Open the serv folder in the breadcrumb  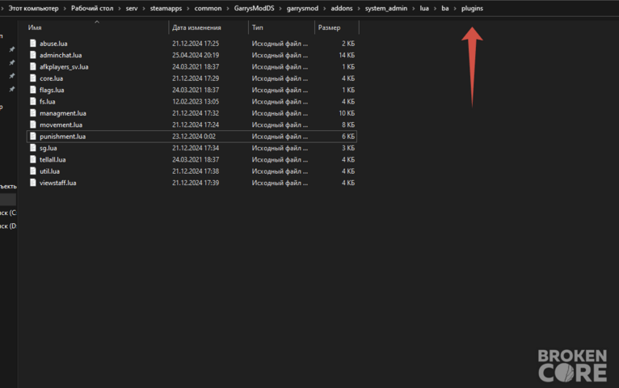[132, 8]
